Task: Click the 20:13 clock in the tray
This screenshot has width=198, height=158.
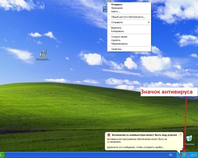Action: click(x=194, y=155)
